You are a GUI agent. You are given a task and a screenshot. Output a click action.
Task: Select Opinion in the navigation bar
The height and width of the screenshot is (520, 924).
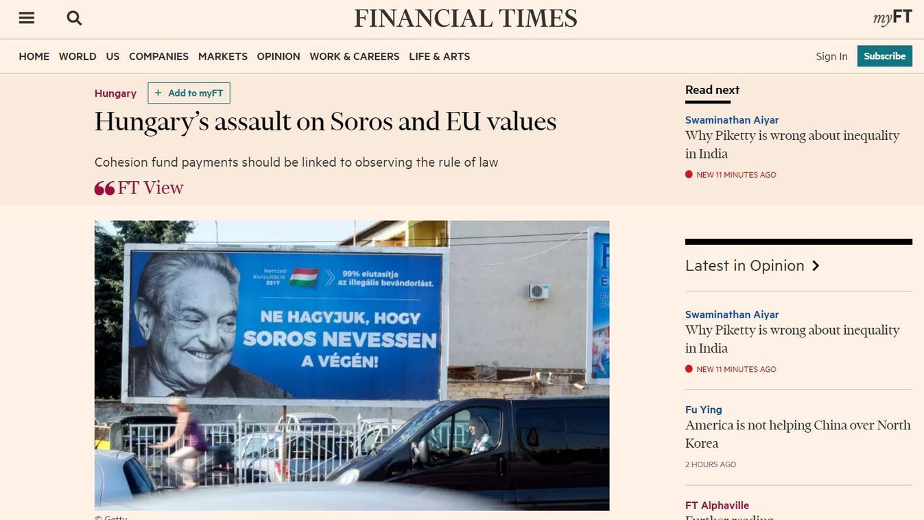point(279,56)
